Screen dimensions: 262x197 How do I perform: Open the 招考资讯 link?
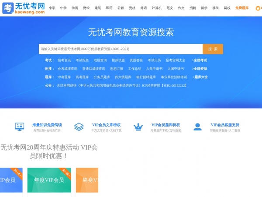point(64,60)
